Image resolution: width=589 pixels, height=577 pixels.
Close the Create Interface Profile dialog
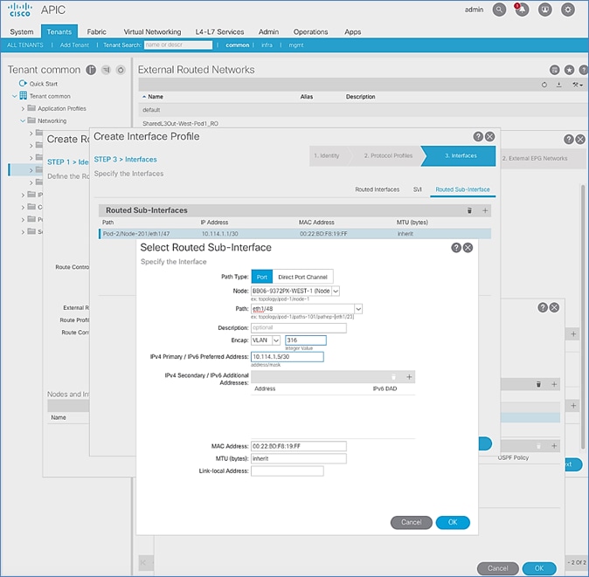[x=490, y=136]
